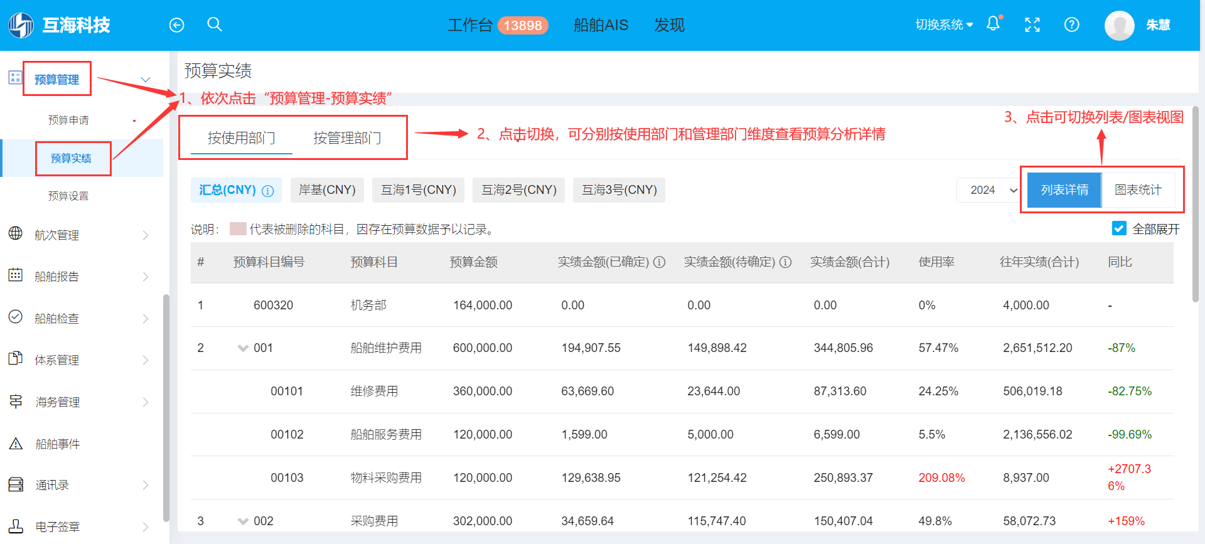
Task: Click the 物料采购费用 subject cell
Action: [x=386, y=478]
